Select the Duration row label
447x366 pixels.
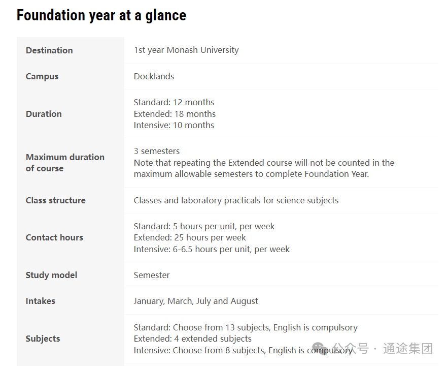[44, 114]
